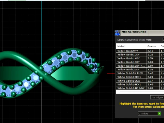Select the White Gold:10KX1 row
Screen dimensions: 164x123
tap(140, 77)
